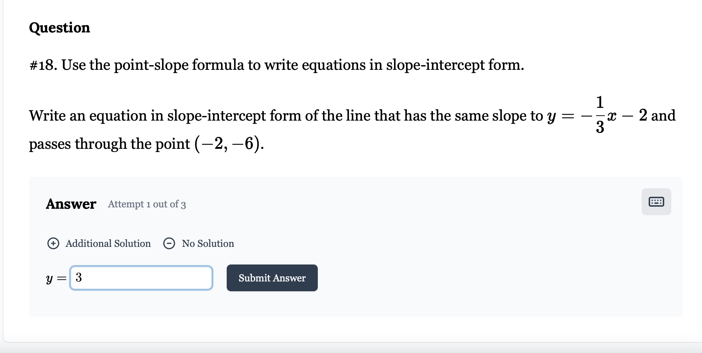
Task: Select the No Solution label
Action: pyautogui.click(x=207, y=243)
